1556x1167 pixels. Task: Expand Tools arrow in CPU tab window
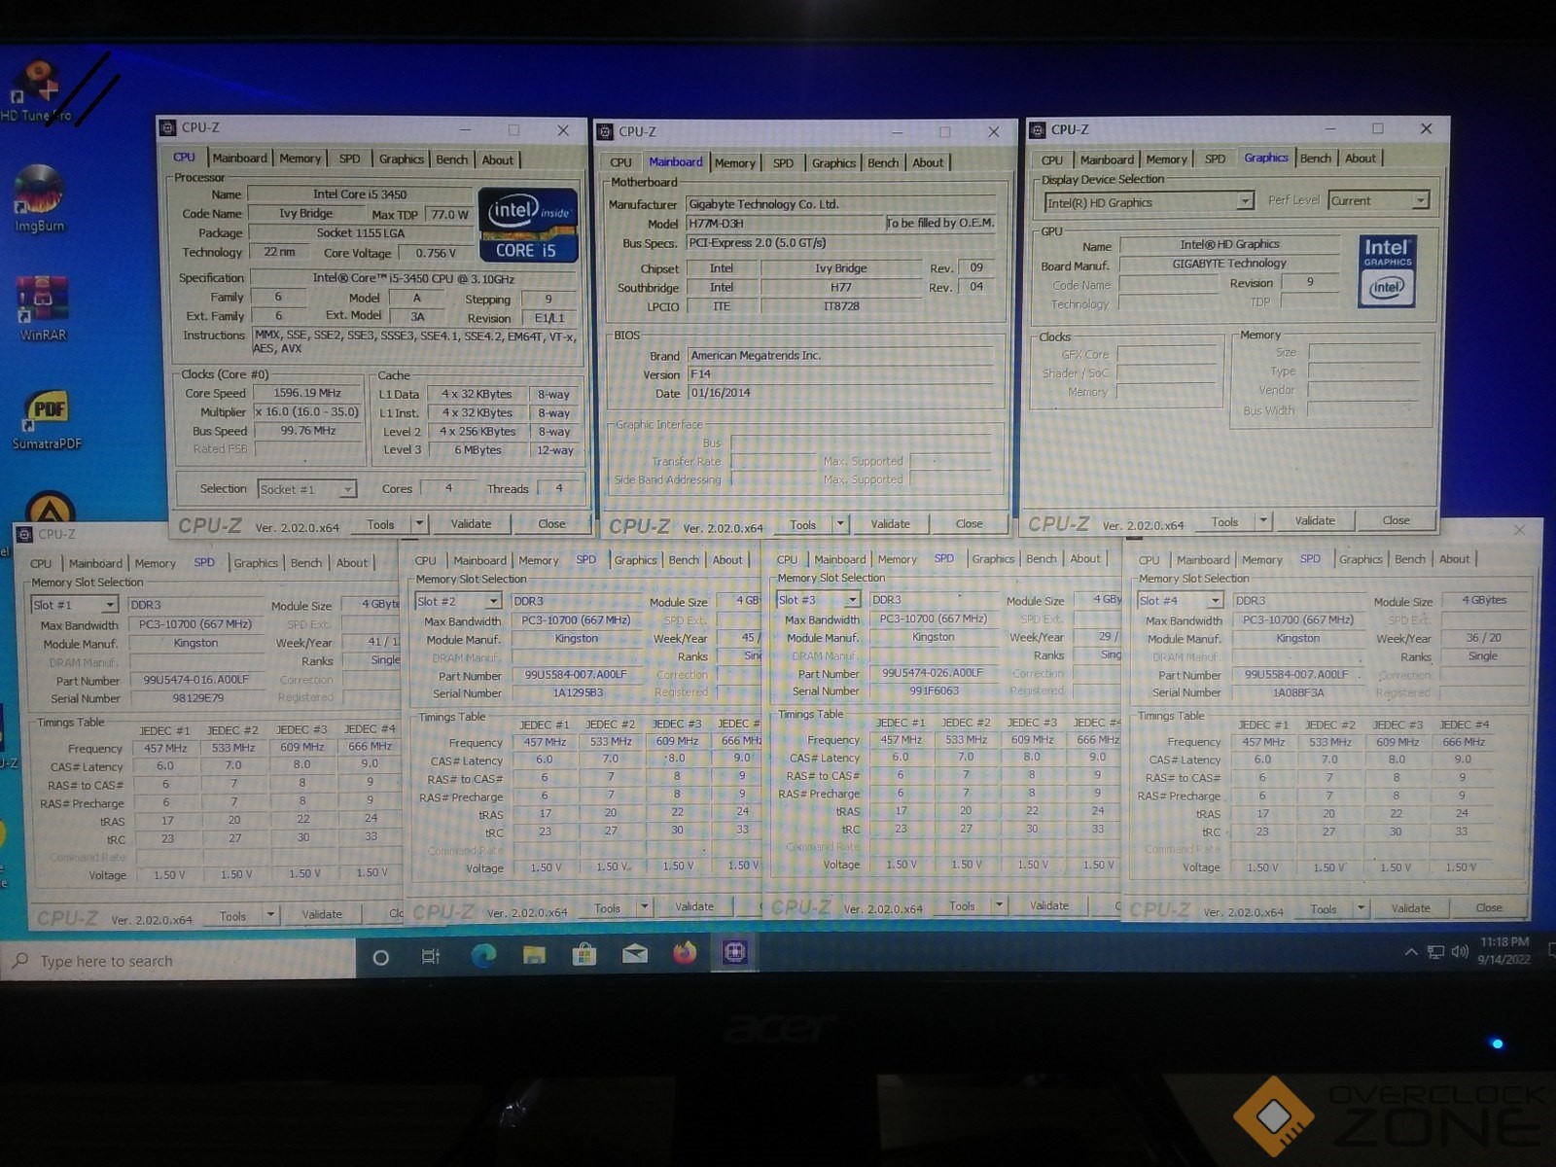pos(419,523)
